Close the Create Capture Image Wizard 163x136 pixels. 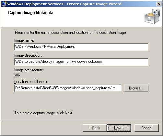coord(159,4)
